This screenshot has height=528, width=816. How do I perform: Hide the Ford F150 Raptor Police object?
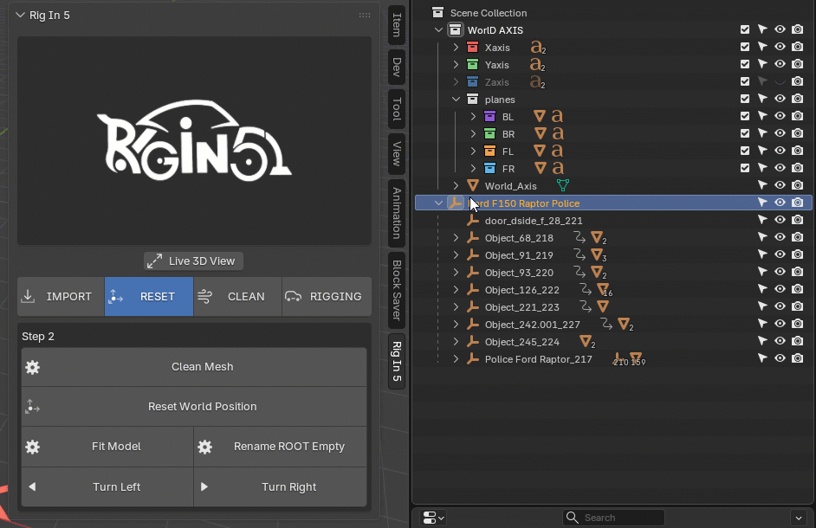(x=780, y=203)
